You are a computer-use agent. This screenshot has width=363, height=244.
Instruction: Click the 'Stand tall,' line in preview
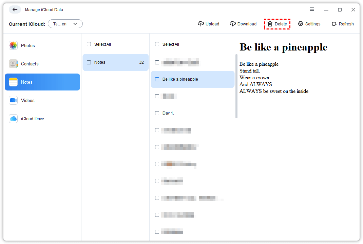pos(250,71)
